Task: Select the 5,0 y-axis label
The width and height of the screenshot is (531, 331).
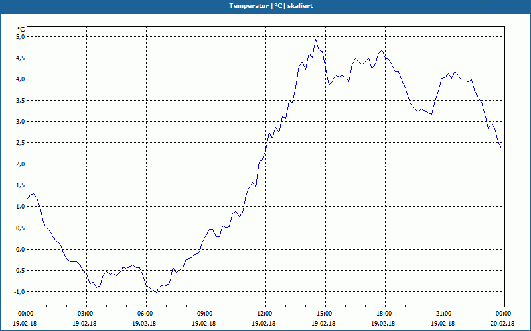Action: (x=21, y=37)
